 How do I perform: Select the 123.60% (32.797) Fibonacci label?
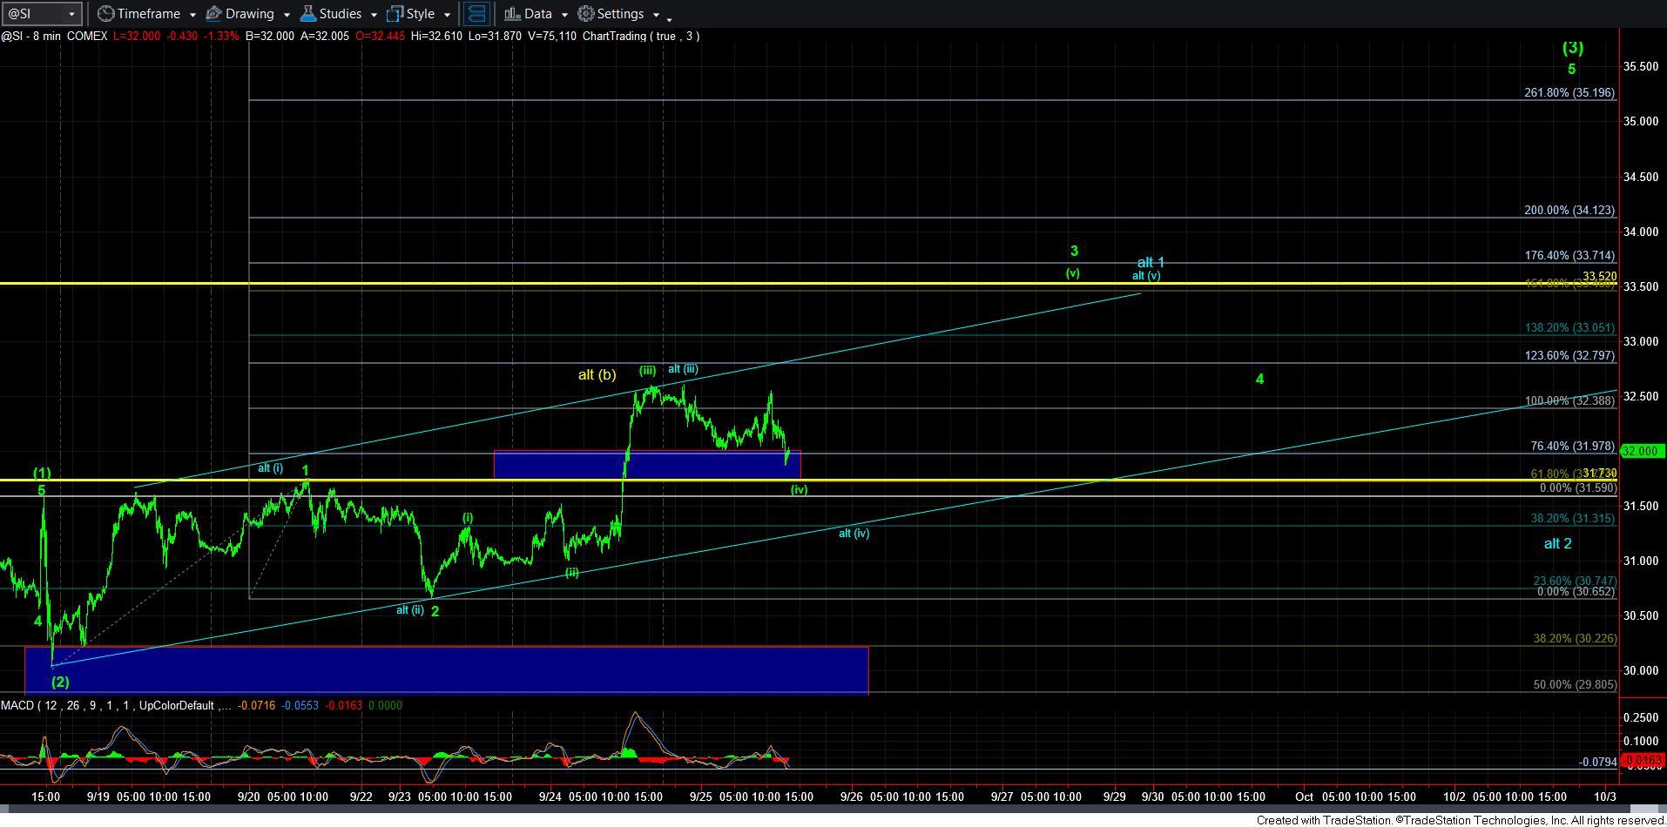(x=1569, y=355)
